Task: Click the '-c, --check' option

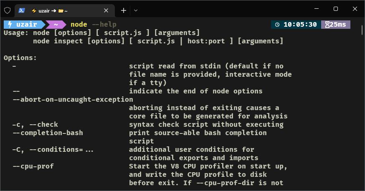Action: pyautogui.click(x=35, y=125)
